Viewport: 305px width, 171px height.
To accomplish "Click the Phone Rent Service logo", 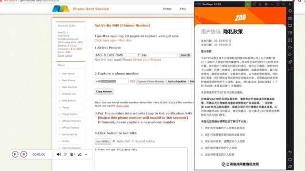I will pyautogui.click(x=61, y=9).
